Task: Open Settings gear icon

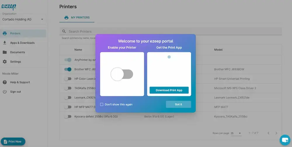Action: [5, 62]
